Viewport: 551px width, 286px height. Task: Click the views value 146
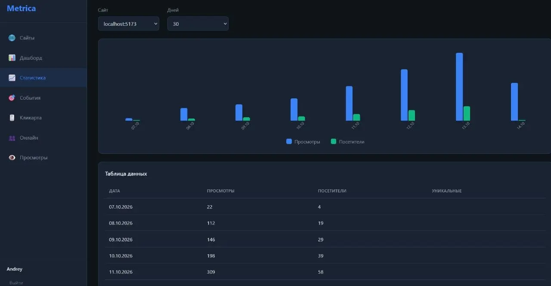[x=211, y=240]
